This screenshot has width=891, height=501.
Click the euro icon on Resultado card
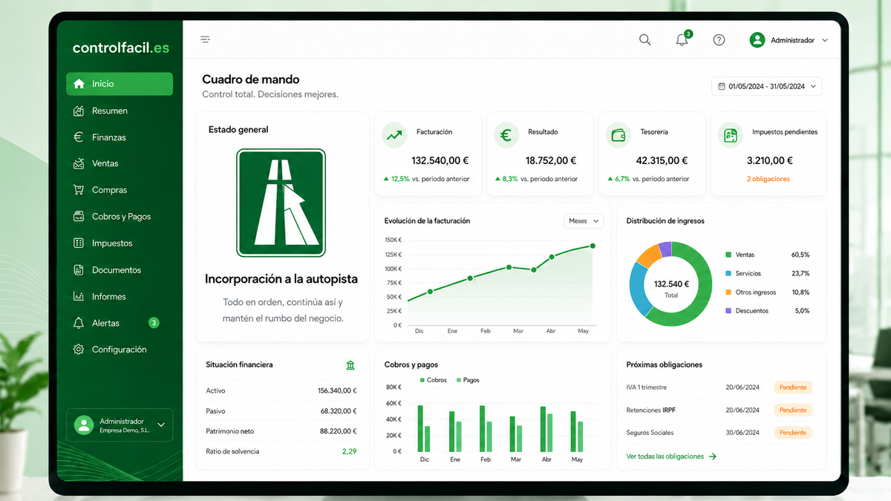click(506, 136)
